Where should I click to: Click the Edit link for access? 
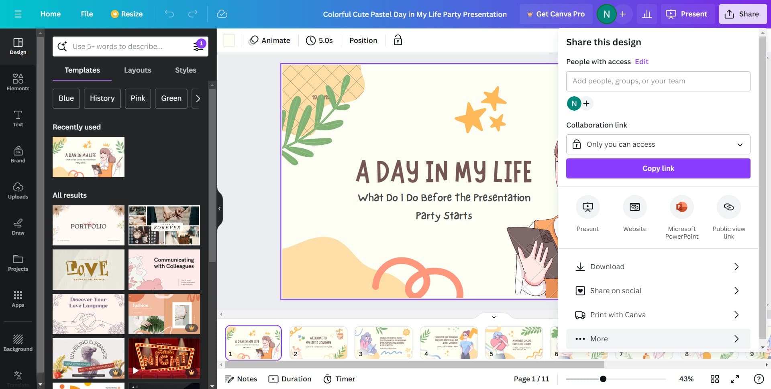click(x=641, y=62)
